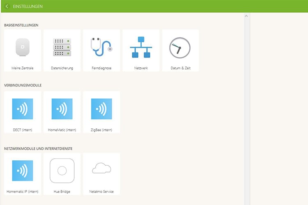Open Ferndiagnose stethoscope icon
Viewport: 308px width, 205px height.
coord(101,47)
